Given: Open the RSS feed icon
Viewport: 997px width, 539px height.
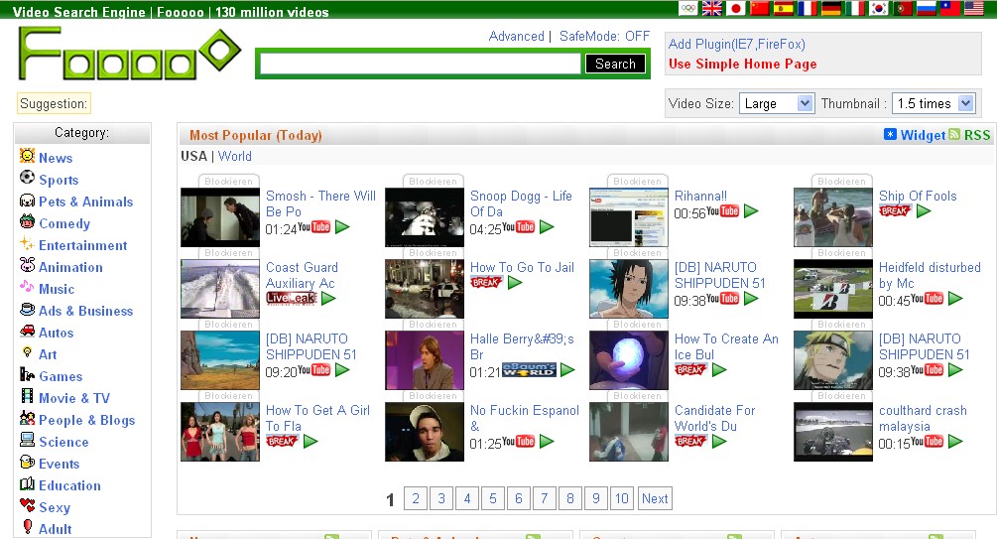Looking at the screenshot, I should [954, 134].
